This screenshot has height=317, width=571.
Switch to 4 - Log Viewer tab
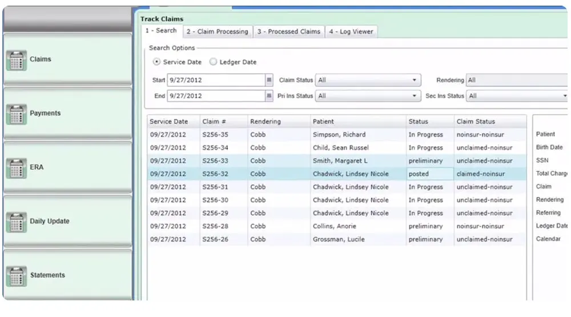(x=351, y=32)
